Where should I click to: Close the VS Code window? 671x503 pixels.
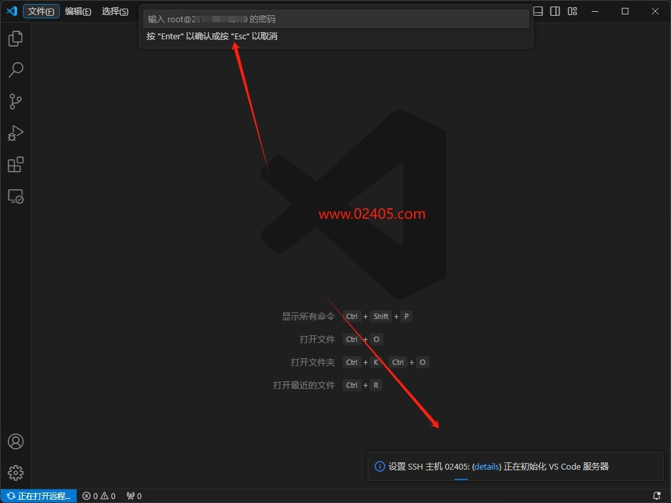pos(655,11)
